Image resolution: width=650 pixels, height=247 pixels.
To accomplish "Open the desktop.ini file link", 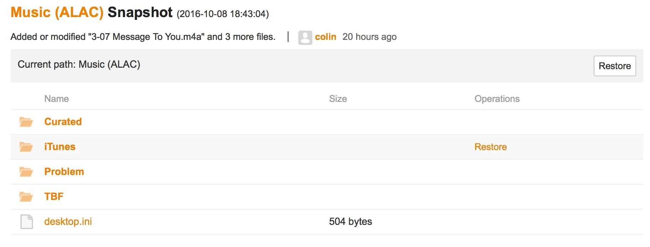I will pos(68,222).
